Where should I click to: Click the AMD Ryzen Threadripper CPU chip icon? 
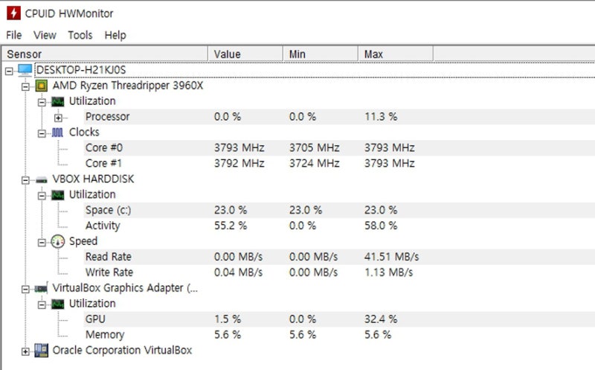42,86
